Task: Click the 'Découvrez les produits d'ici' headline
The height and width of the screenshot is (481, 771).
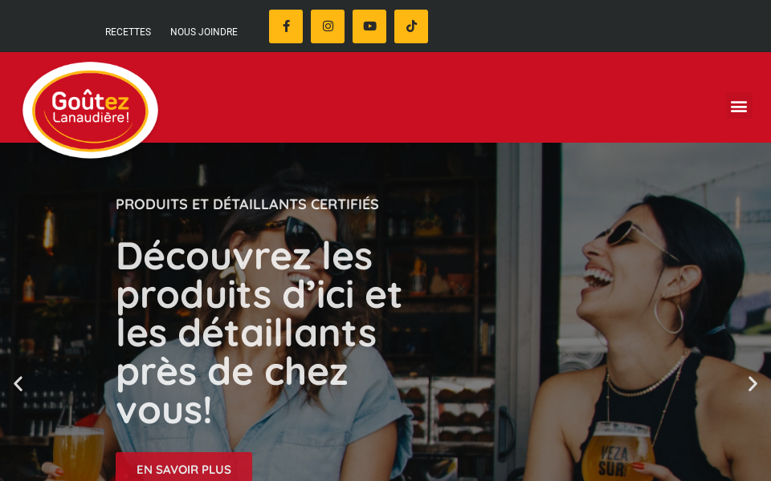Action: (x=259, y=333)
